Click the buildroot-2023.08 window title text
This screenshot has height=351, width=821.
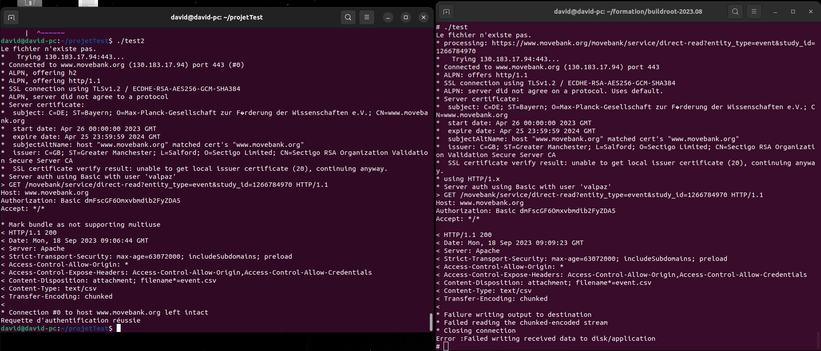[x=628, y=12]
